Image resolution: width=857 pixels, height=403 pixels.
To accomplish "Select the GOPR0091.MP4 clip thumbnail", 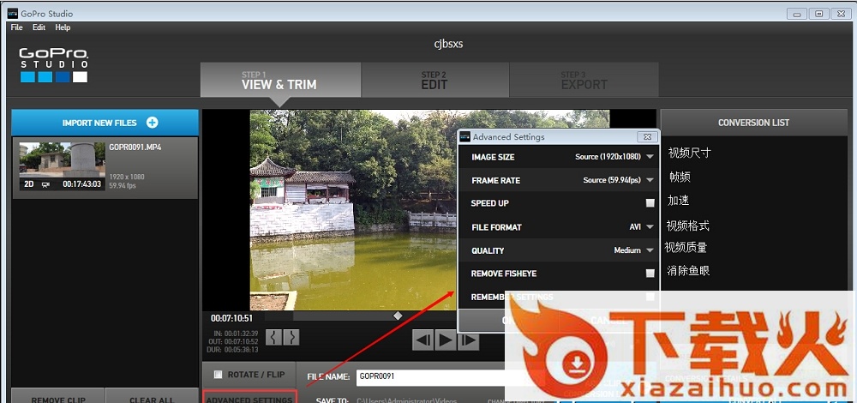I will [63, 166].
